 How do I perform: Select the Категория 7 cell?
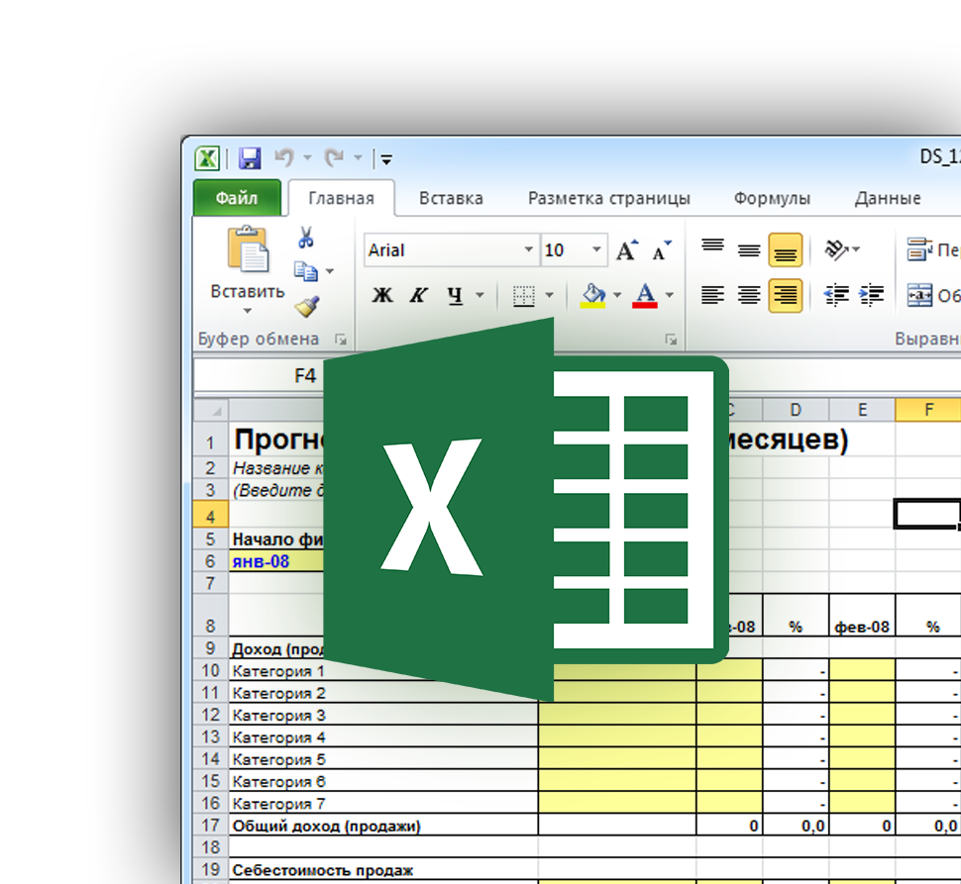pyautogui.click(x=383, y=803)
